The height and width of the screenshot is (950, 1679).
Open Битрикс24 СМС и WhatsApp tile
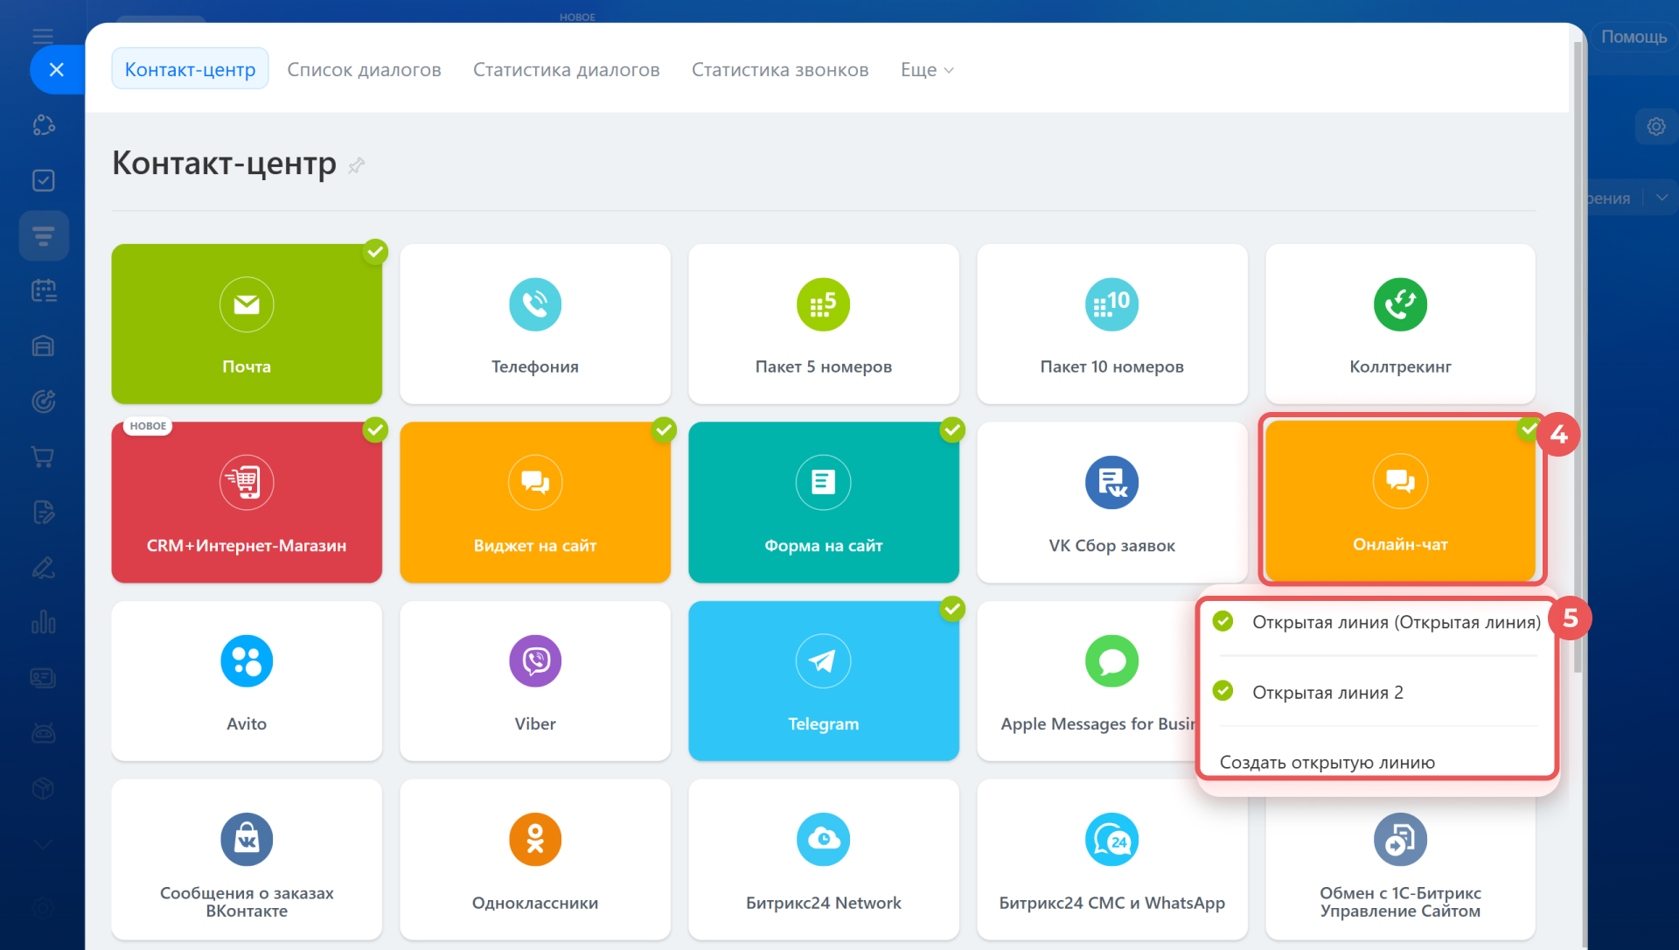(x=1112, y=859)
